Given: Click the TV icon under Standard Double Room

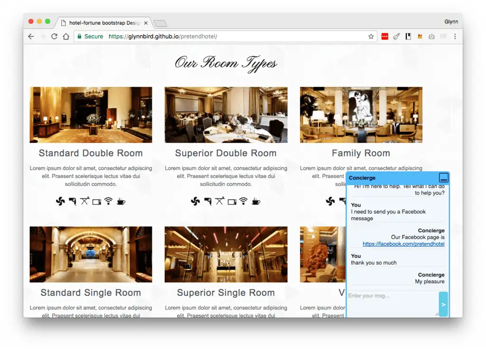Looking at the screenshot, I should click(97, 202).
